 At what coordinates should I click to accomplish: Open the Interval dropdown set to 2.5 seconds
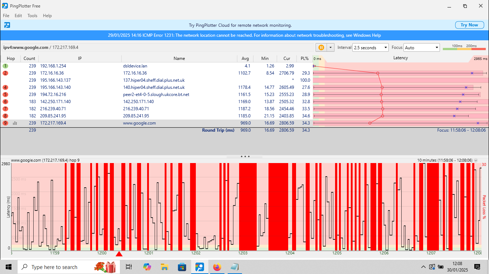click(370, 47)
